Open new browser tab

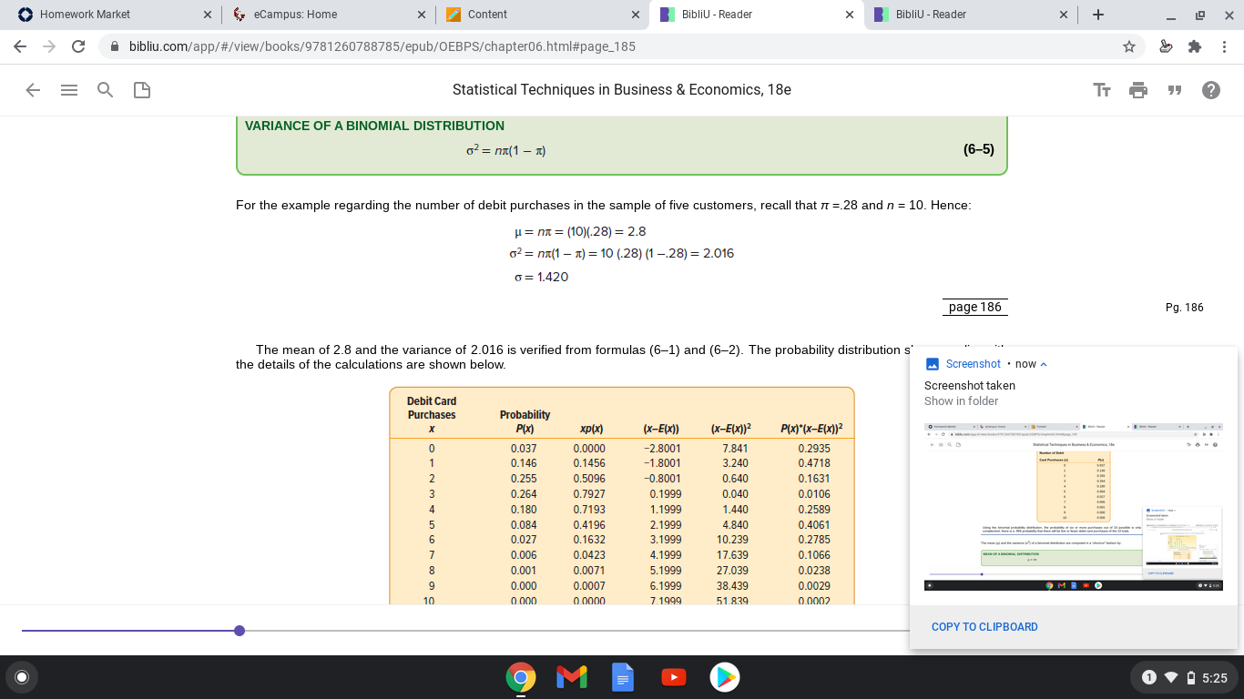1098,15
